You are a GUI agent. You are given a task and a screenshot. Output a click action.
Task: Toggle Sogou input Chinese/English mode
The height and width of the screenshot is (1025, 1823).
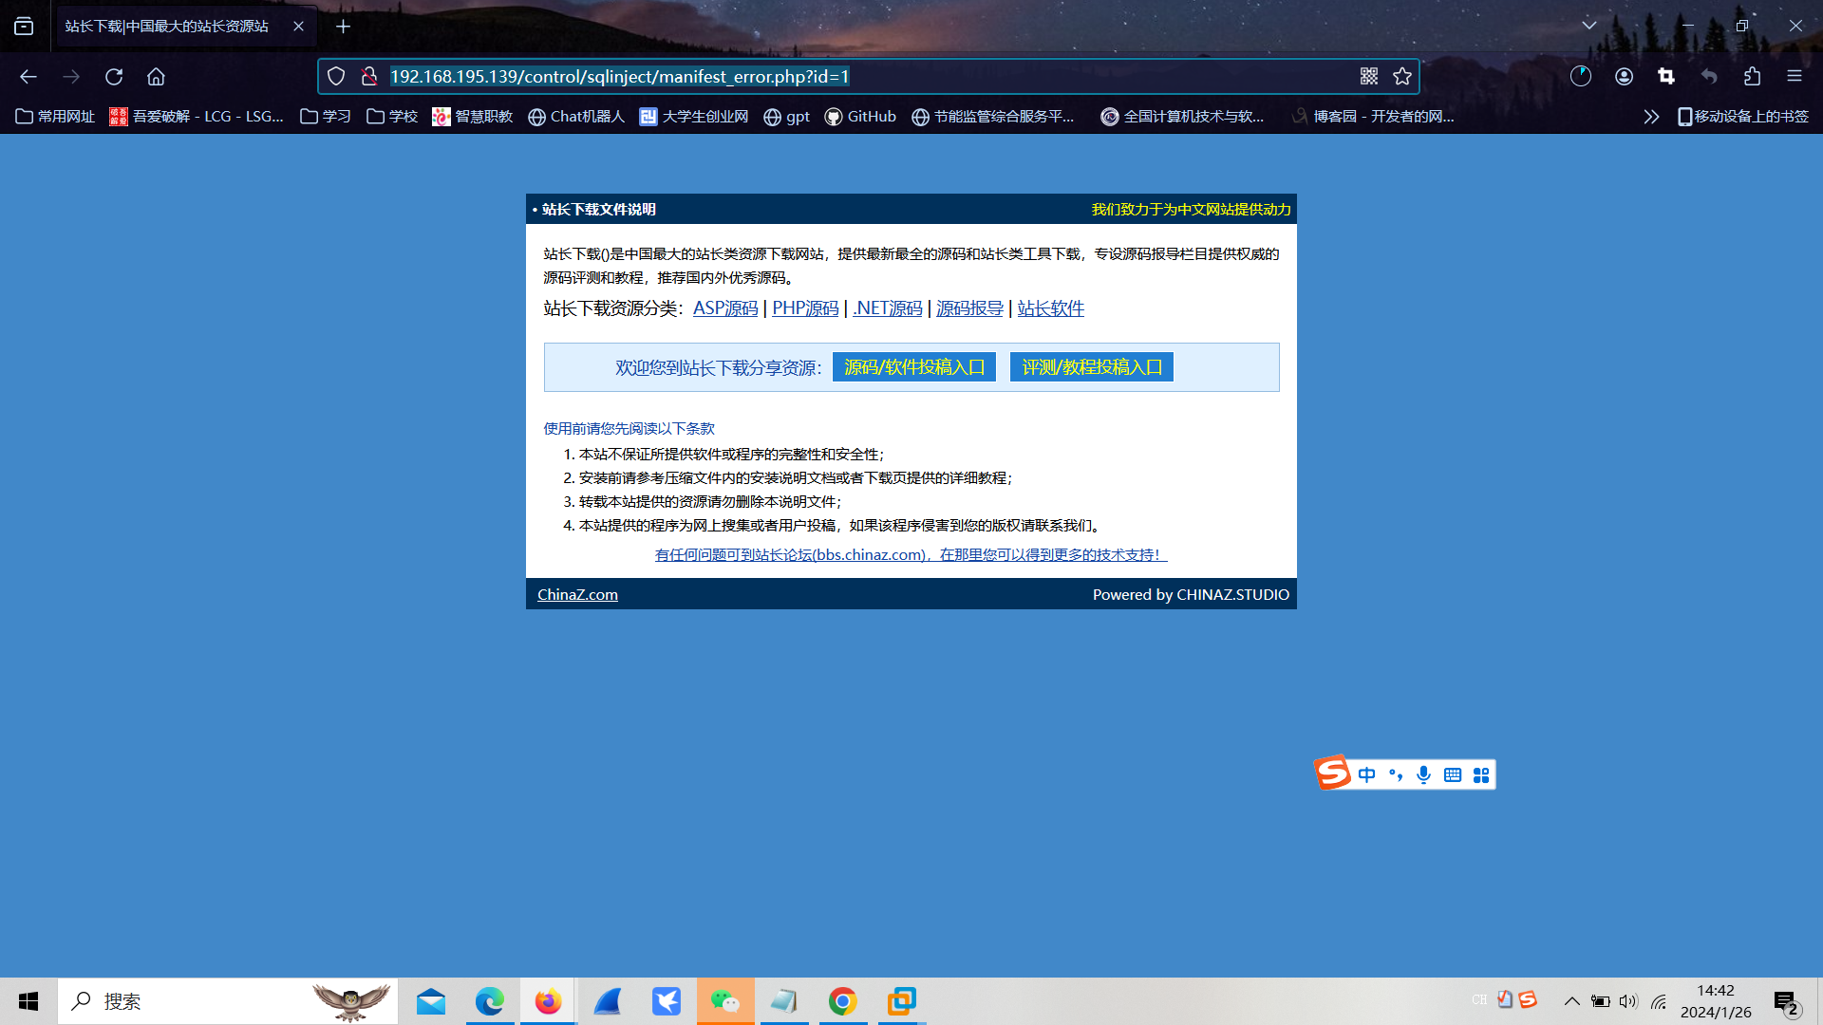pos(1366,774)
